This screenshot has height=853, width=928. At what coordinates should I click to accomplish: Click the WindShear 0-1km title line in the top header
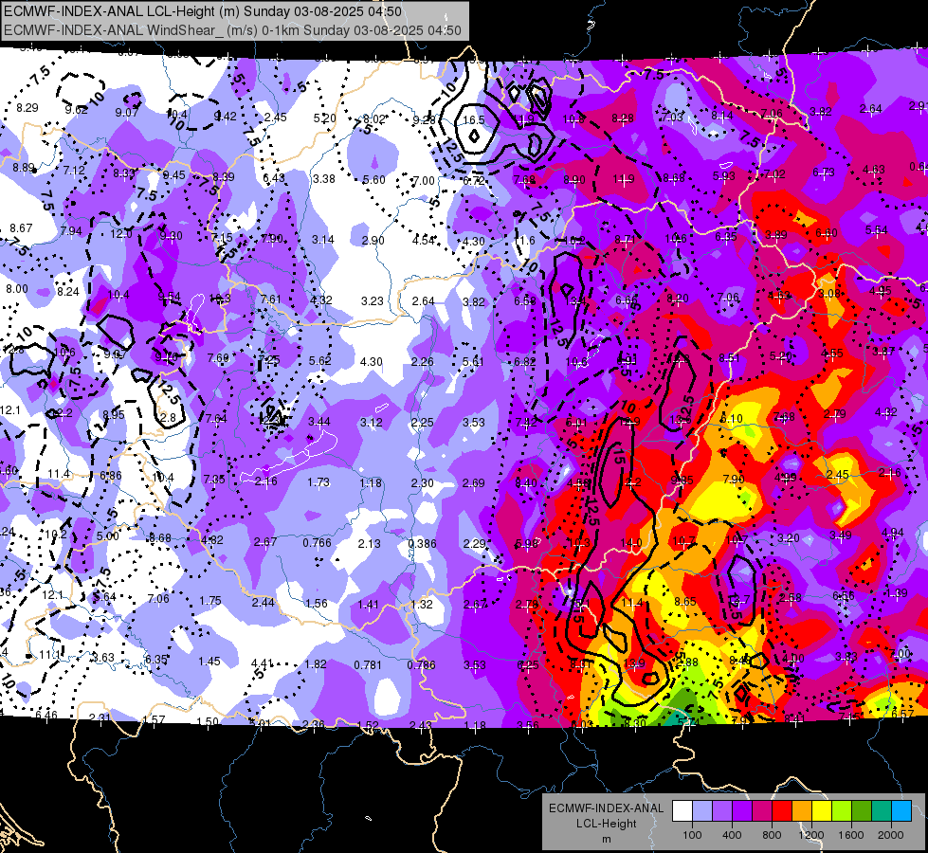pos(232,30)
